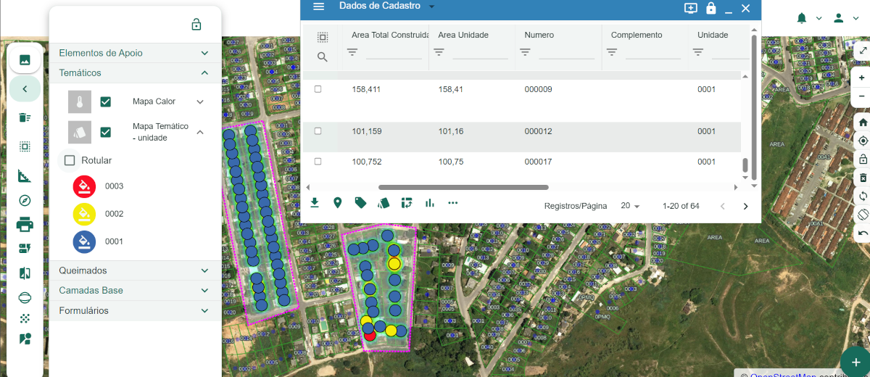Click the measure ruler tool in sidebar

point(25,176)
